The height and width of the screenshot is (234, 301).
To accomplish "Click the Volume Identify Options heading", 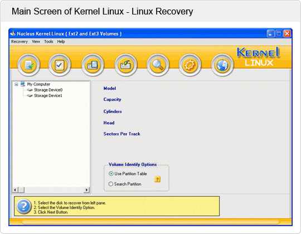I will (x=133, y=164).
